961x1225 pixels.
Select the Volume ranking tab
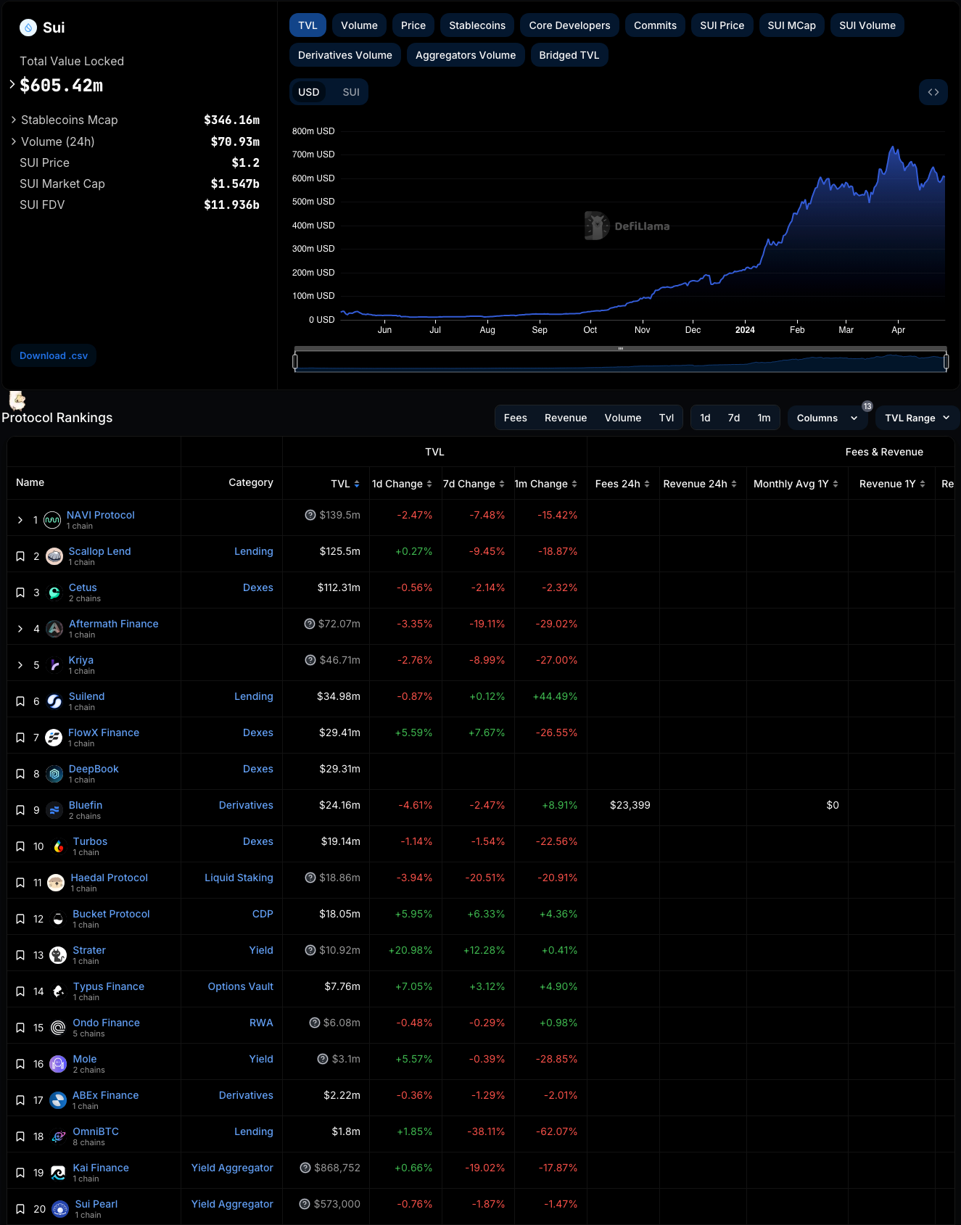(x=623, y=418)
